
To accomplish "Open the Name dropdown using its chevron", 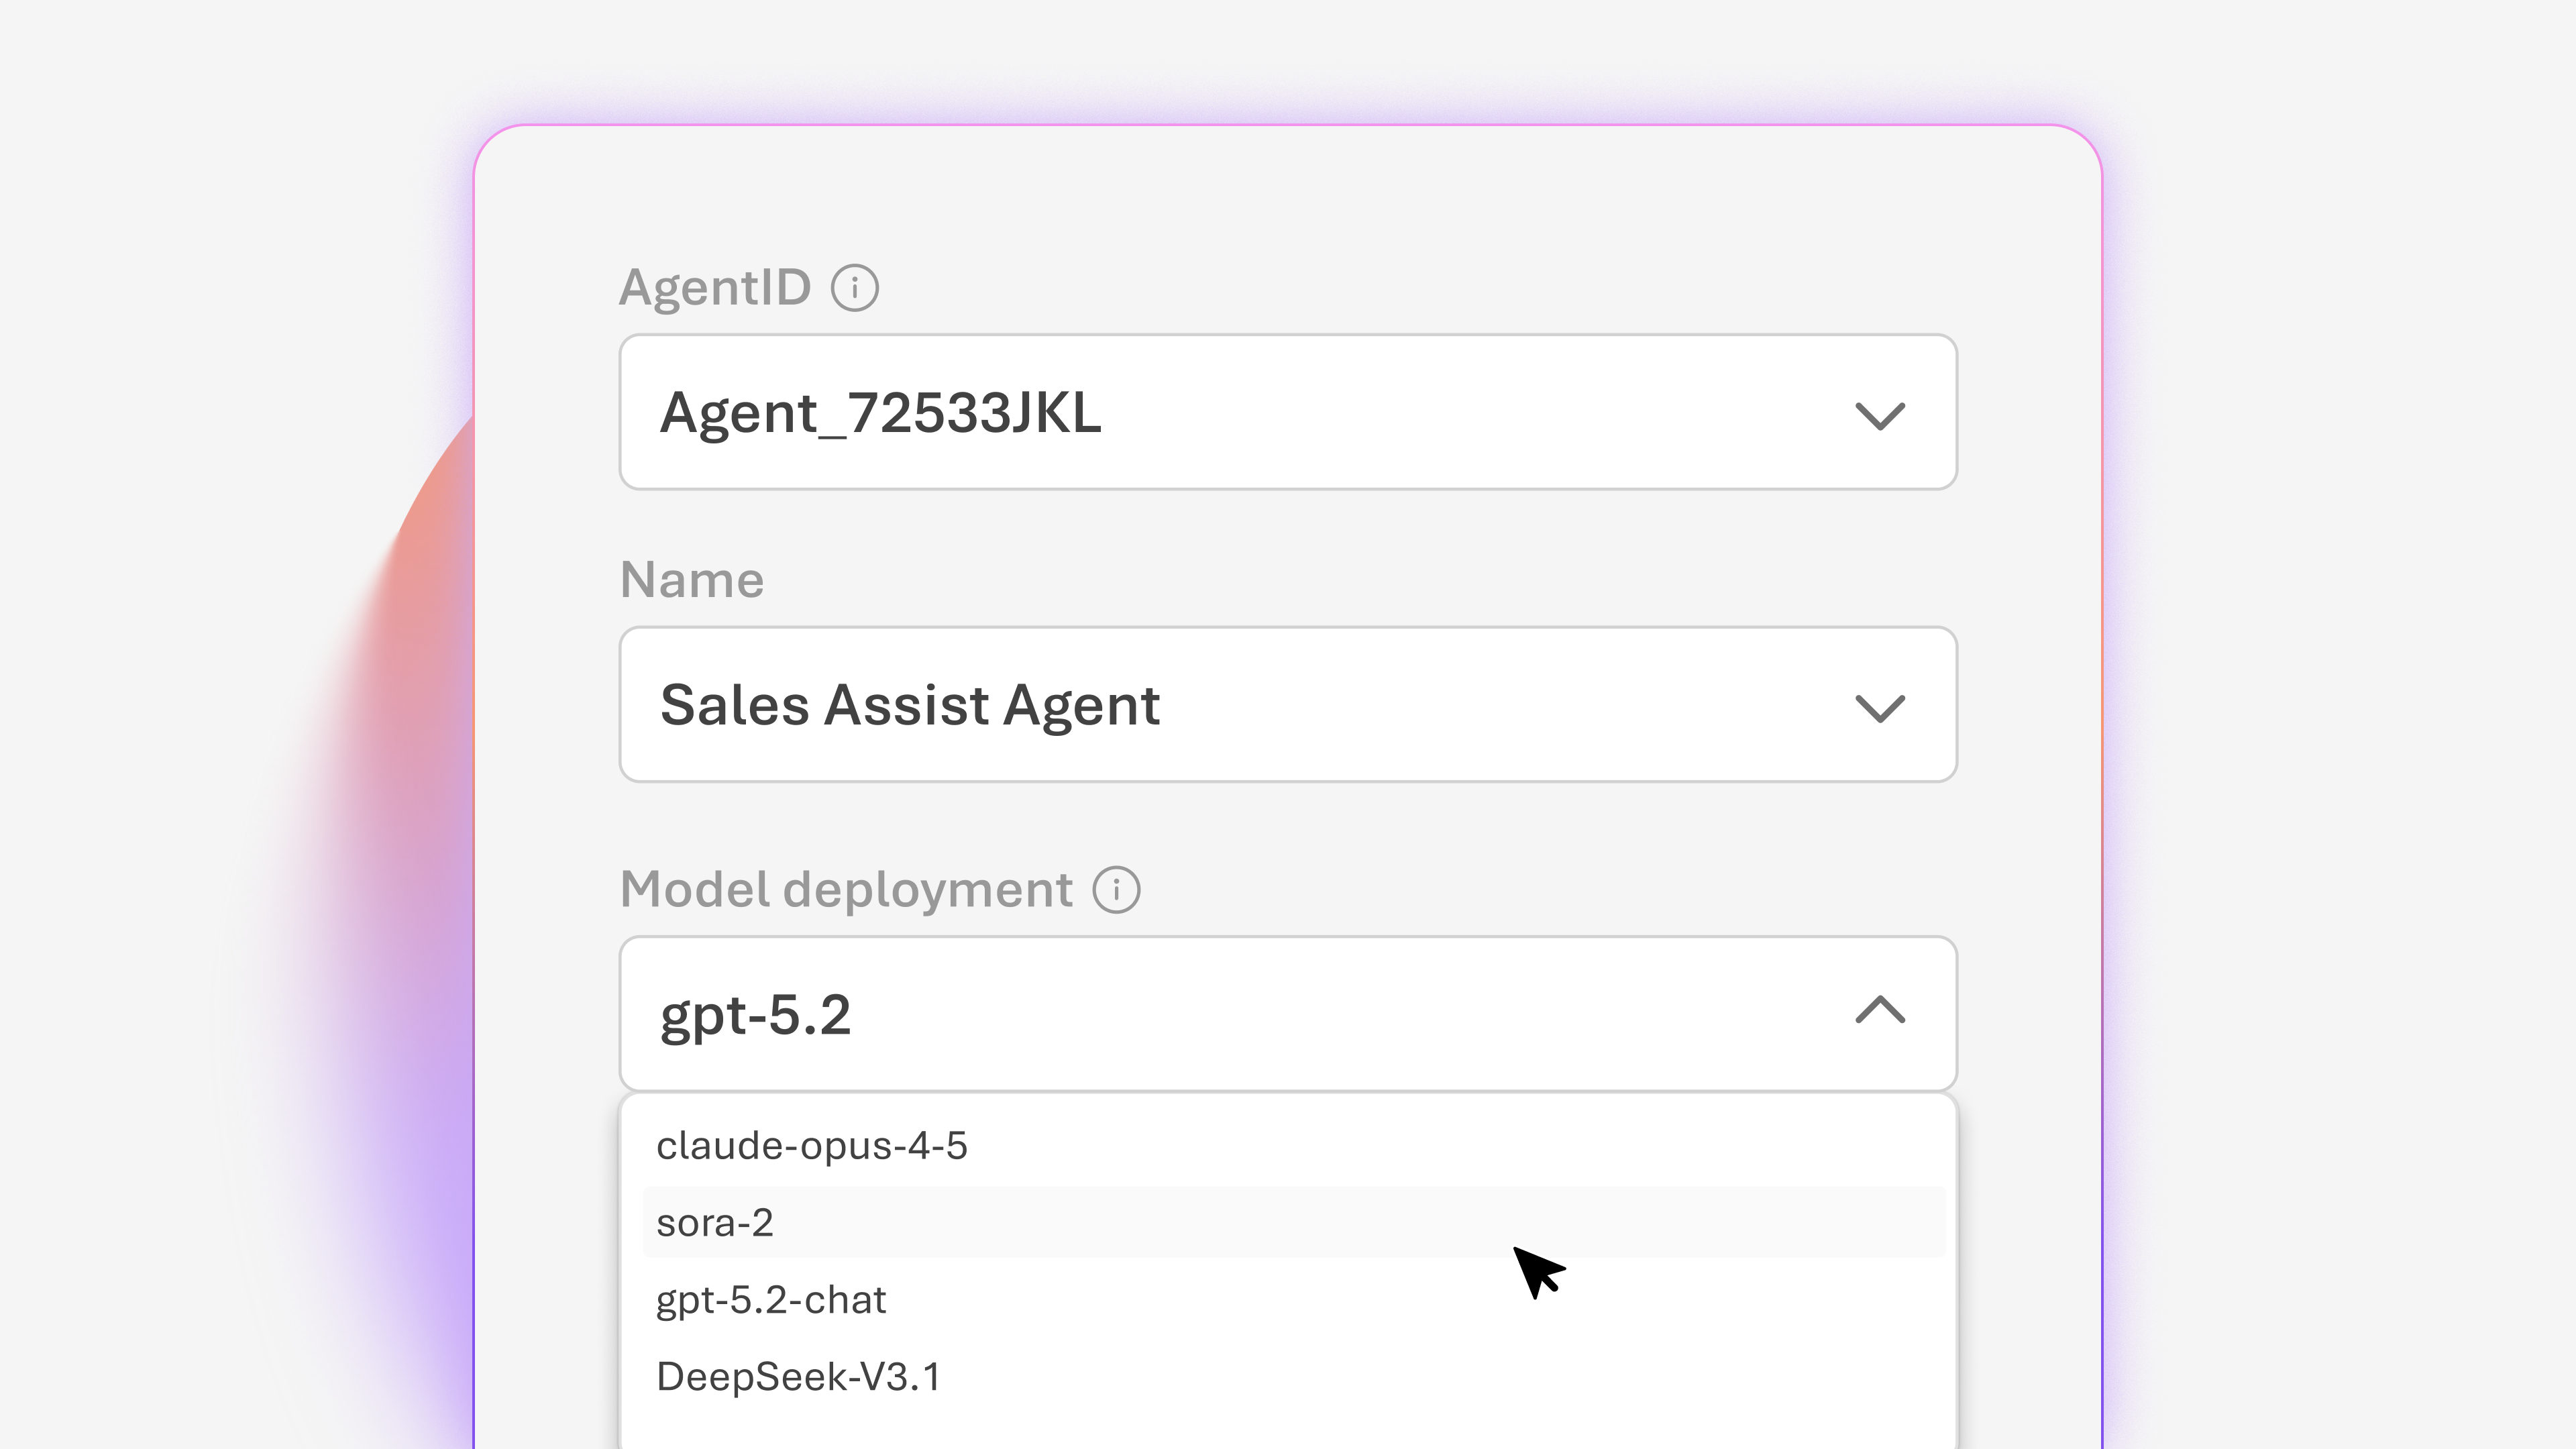I will (x=1880, y=707).
